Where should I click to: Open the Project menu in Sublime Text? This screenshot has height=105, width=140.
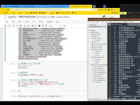click(x=119, y=22)
